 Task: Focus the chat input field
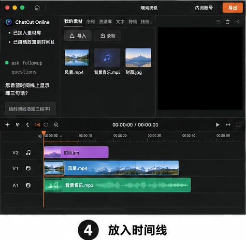tap(30, 109)
